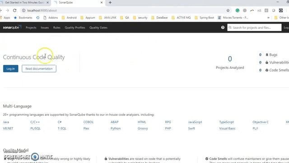Open the TypeScript language link

pos(226,122)
